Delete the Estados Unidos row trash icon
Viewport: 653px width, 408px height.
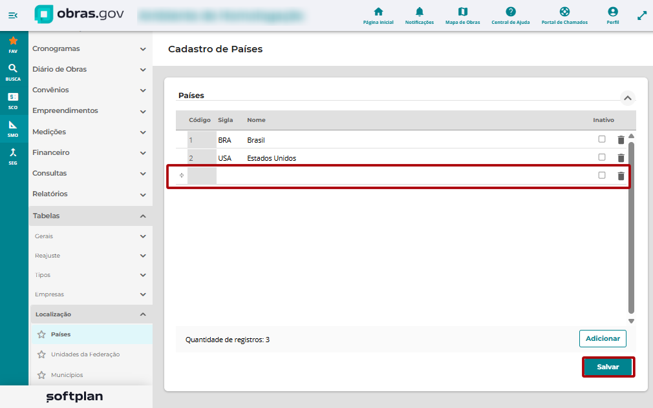[621, 158]
